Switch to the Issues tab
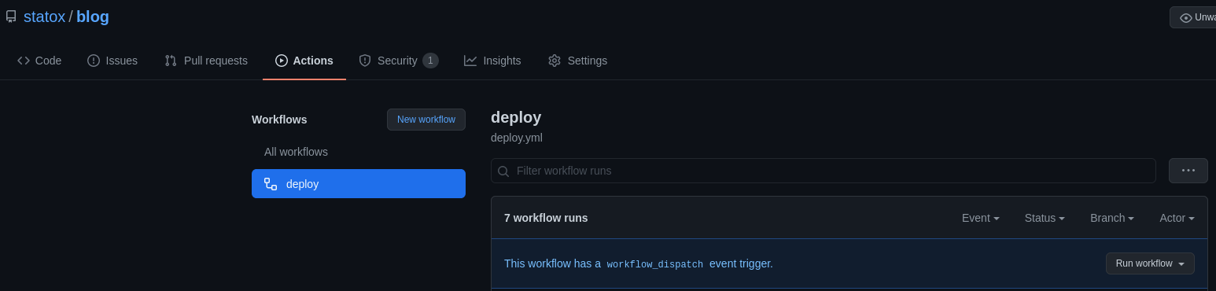 click(112, 61)
